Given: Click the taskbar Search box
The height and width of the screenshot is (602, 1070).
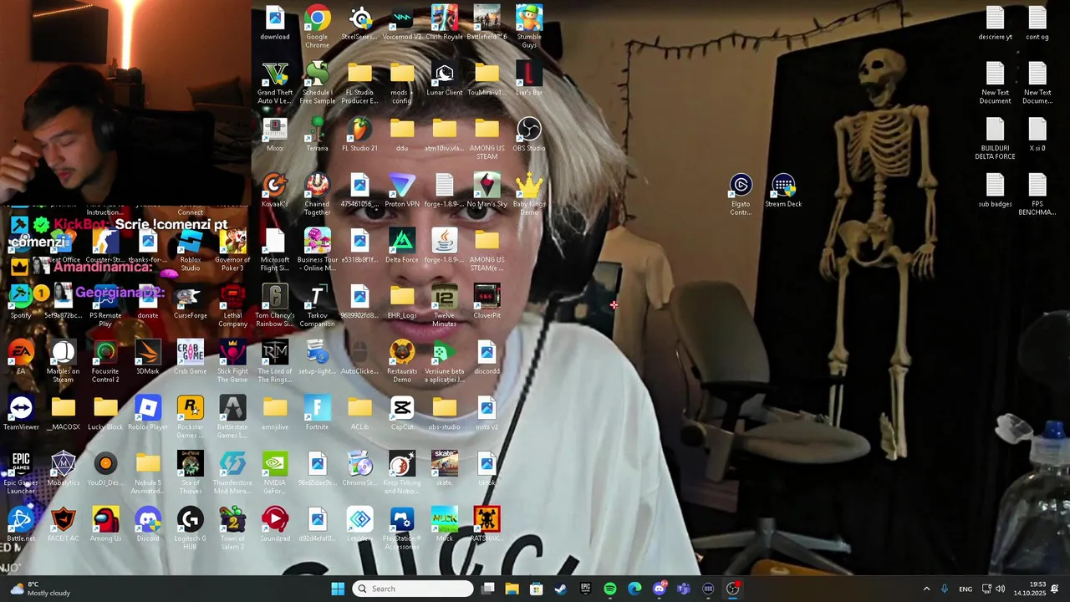Looking at the screenshot, I should tap(412, 589).
